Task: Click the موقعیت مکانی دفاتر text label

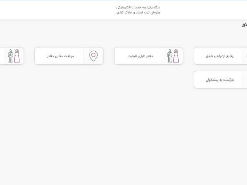Action: [61, 56]
